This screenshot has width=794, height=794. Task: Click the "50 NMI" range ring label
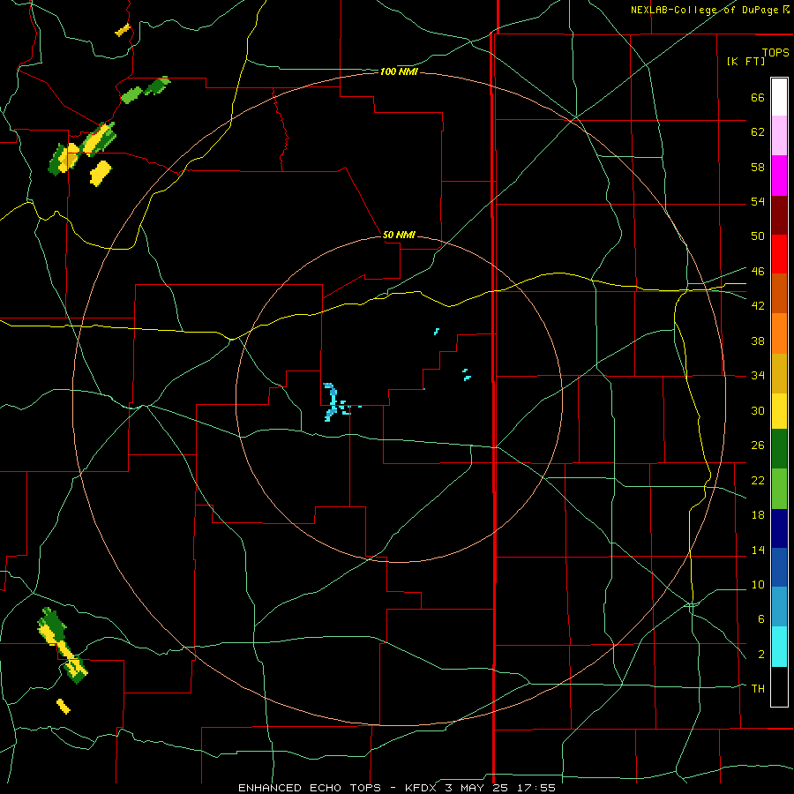tap(399, 235)
